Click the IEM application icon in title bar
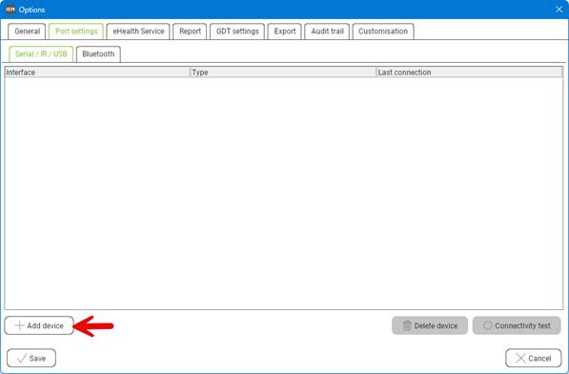The width and height of the screenshot is (569, 374). [10, 10]
